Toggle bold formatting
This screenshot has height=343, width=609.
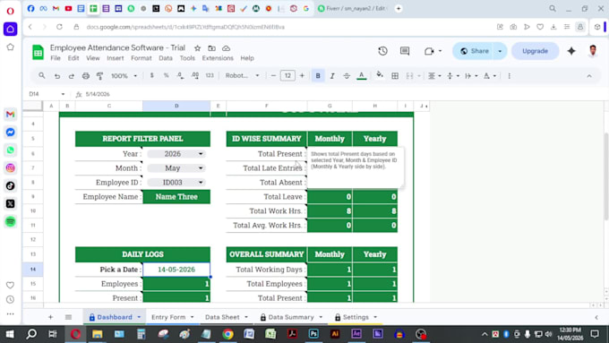tap(318, 76)
